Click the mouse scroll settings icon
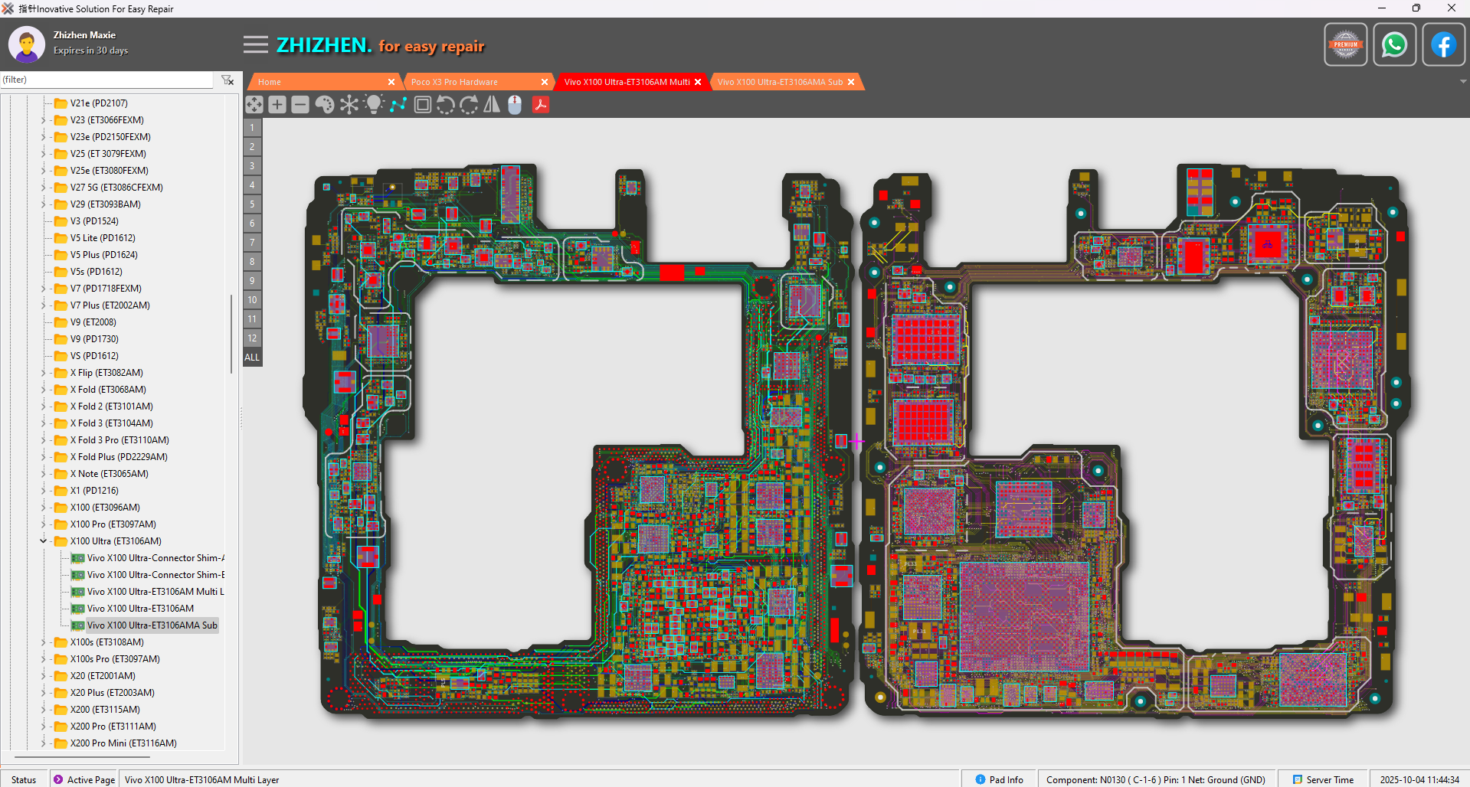Viewport: 1470px width, 787px height. (515, 105)
